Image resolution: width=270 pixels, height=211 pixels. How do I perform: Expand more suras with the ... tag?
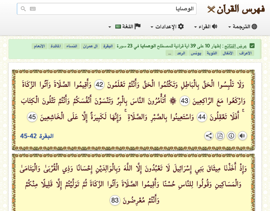click(x=169, y=53)
